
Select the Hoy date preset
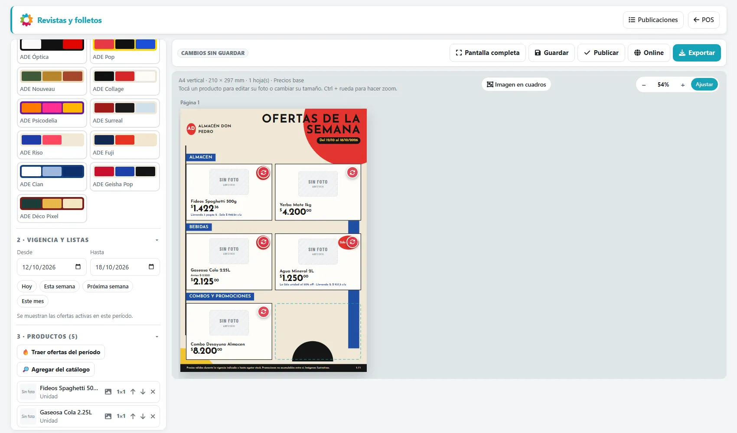tap(27, 287)
